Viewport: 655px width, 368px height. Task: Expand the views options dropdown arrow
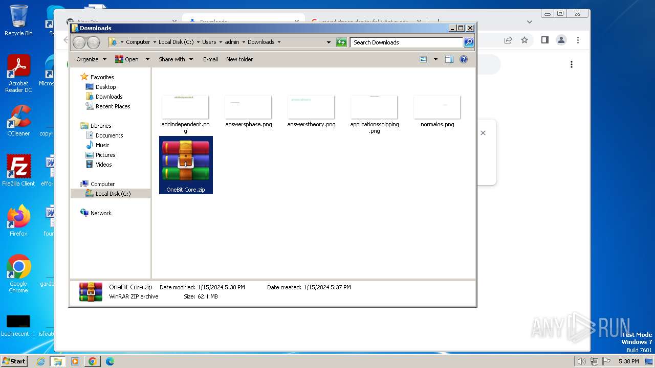(435, 59)
